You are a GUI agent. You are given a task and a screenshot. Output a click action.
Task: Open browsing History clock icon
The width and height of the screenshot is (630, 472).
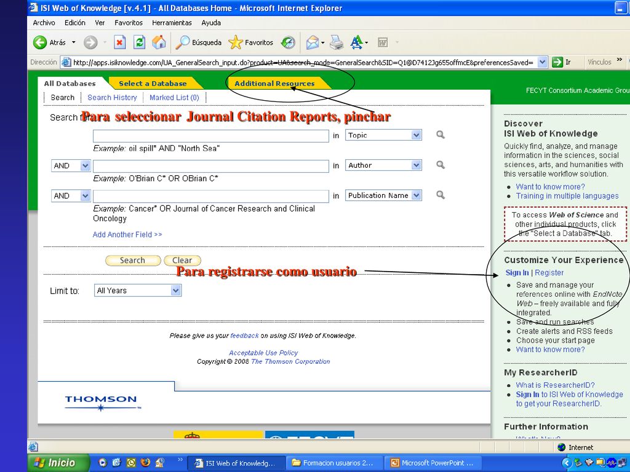click(288, 42)
